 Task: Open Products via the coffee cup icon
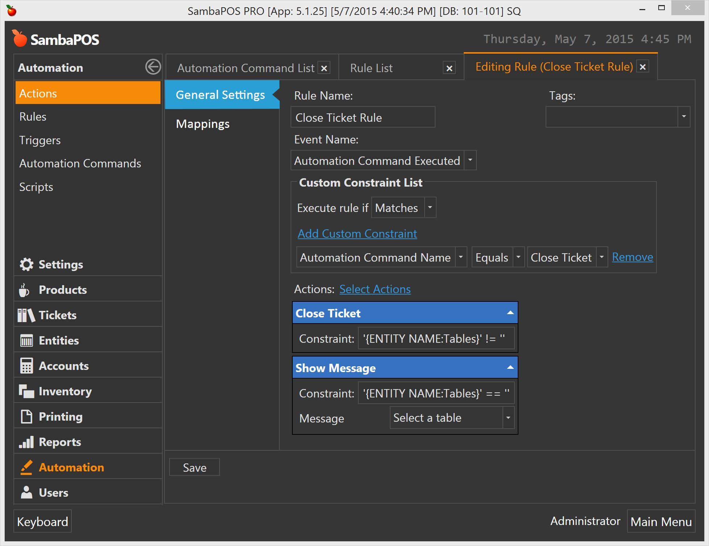(x=24, y=290)
